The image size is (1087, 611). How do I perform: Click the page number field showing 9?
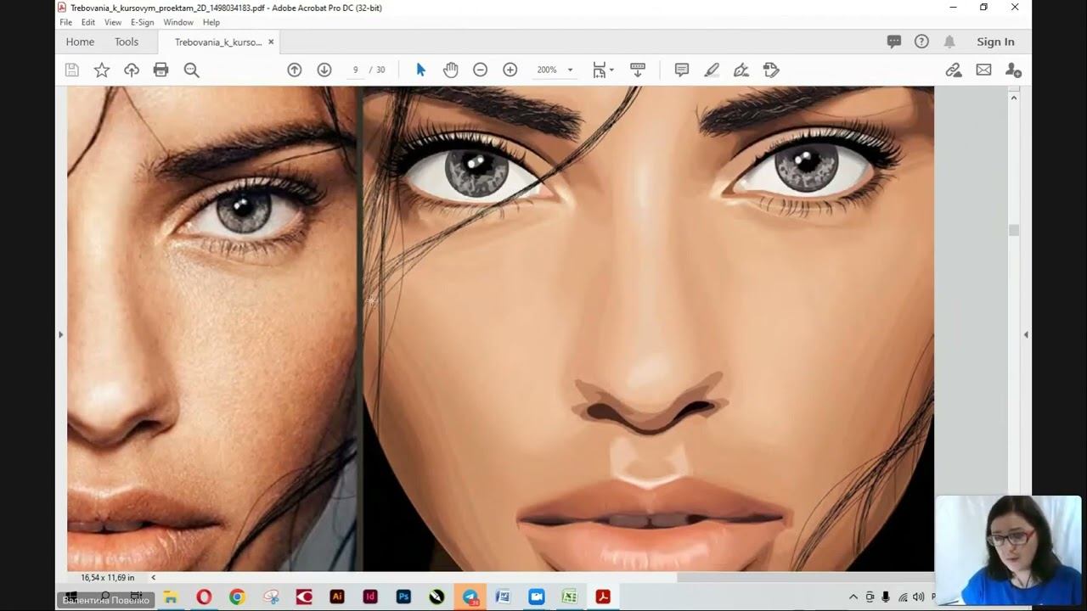[356, 70]
